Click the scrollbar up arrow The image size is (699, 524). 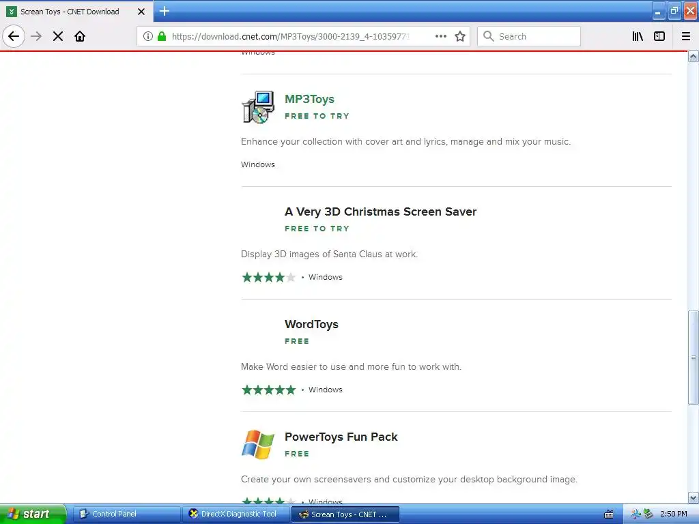click(x=694, y=57)
